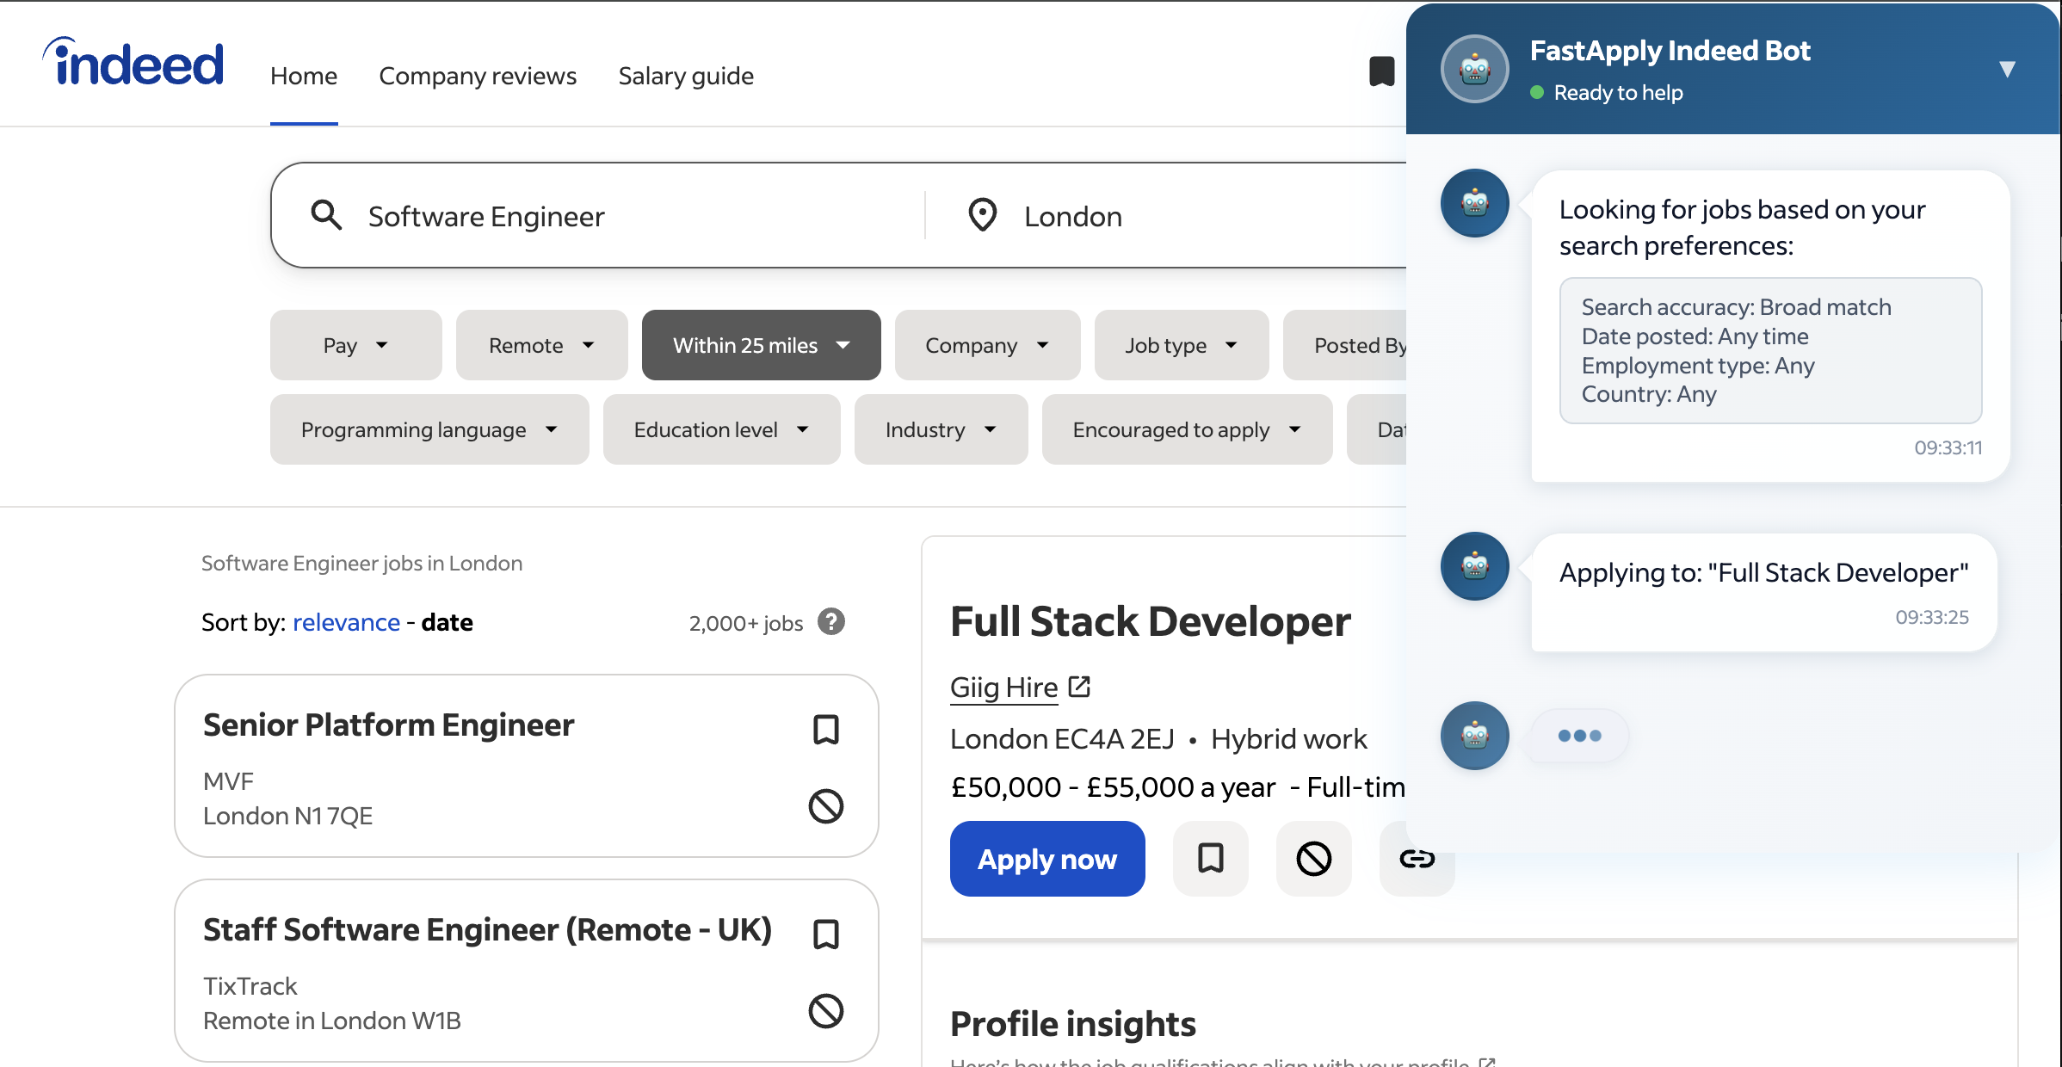Viewport: 2062px width, 1067px height.
Task: Open the Programming language dropdown
Action: (429, 429)
